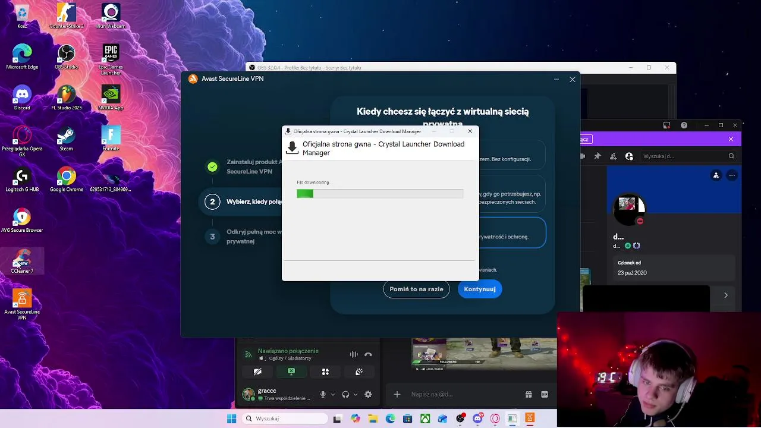Close the purple Discord banner
The image size is (761, 428).
(731, 139)
